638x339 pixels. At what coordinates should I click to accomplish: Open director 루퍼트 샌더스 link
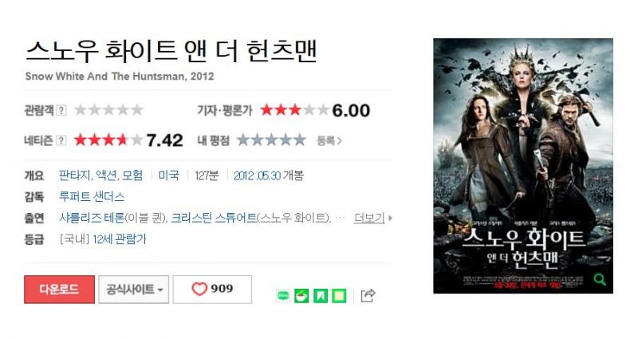tap(92, 196)
